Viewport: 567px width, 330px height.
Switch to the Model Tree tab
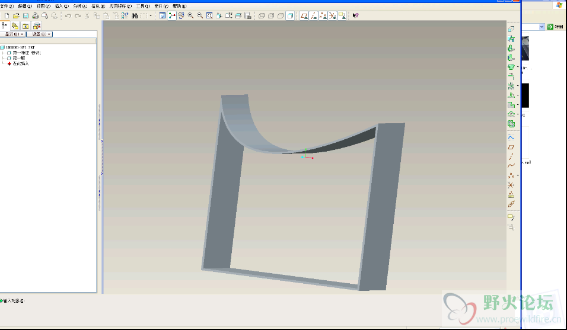[x=5, y=25]
